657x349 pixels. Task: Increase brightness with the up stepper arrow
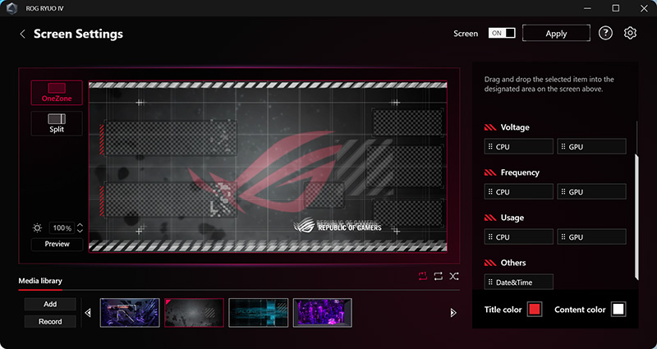(x=80, y=225)
